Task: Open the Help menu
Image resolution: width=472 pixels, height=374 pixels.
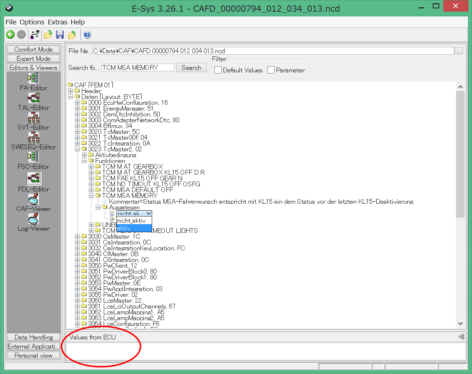Action: click(78, 22)
